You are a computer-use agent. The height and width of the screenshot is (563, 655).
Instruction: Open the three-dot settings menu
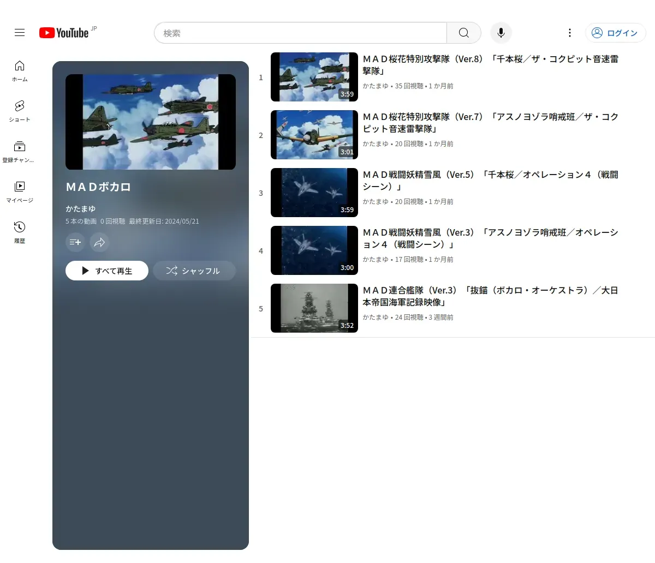click(570, 33)
